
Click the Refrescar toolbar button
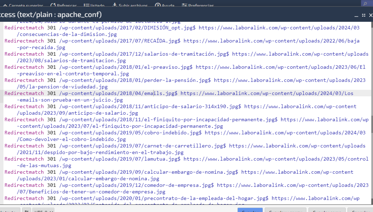coord(63,5)
